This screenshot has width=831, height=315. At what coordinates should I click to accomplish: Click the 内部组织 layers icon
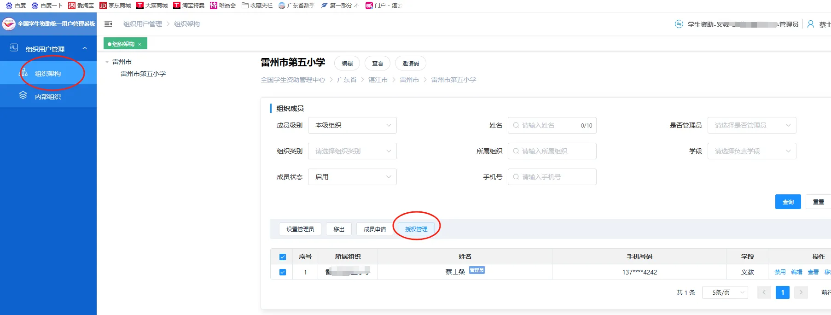pos(23,96)
